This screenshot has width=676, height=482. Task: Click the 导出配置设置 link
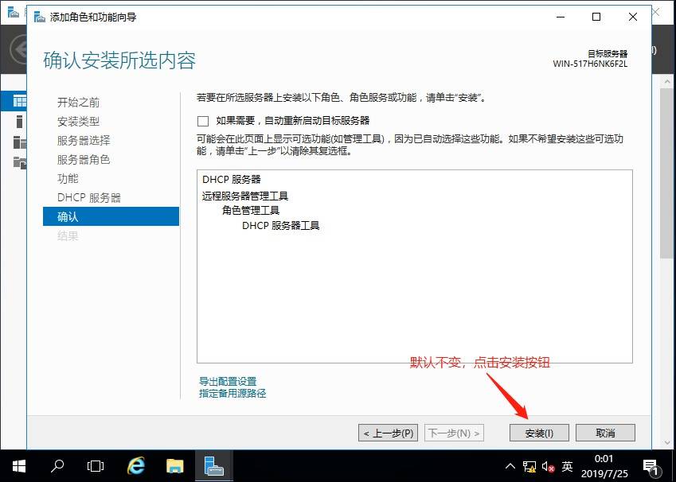pyautogui.click(x=228, y=381)
